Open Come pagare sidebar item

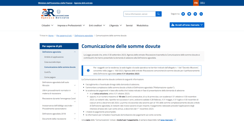(50, 77)
